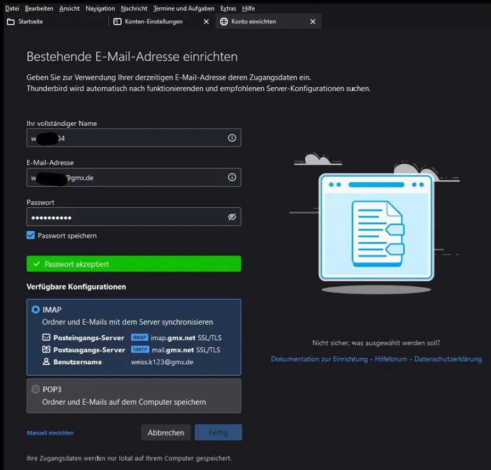Click the Startseite folder icon
Viewport: 491px width, 470px height.
tap(11, 21)
